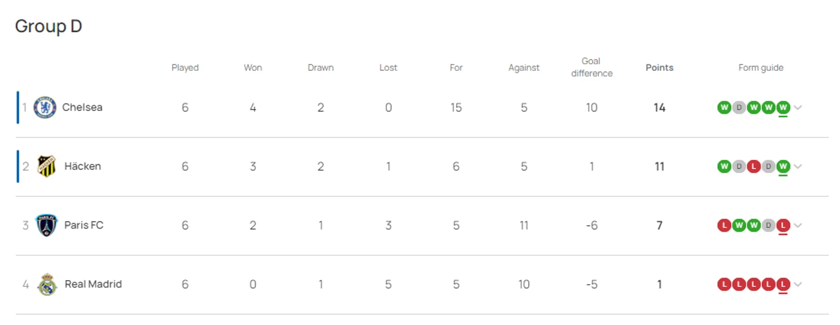Click the Paris FC club crest
The height and width of the screenshot is (325, 840).
coord(47,225)
